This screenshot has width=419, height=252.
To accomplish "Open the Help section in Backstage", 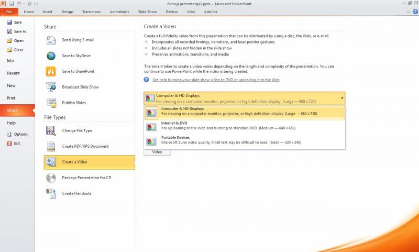I will (17, 123).
